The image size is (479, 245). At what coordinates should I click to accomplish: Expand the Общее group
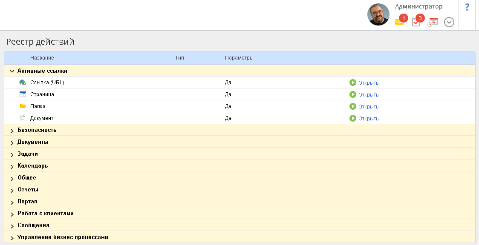coord(12,179)
